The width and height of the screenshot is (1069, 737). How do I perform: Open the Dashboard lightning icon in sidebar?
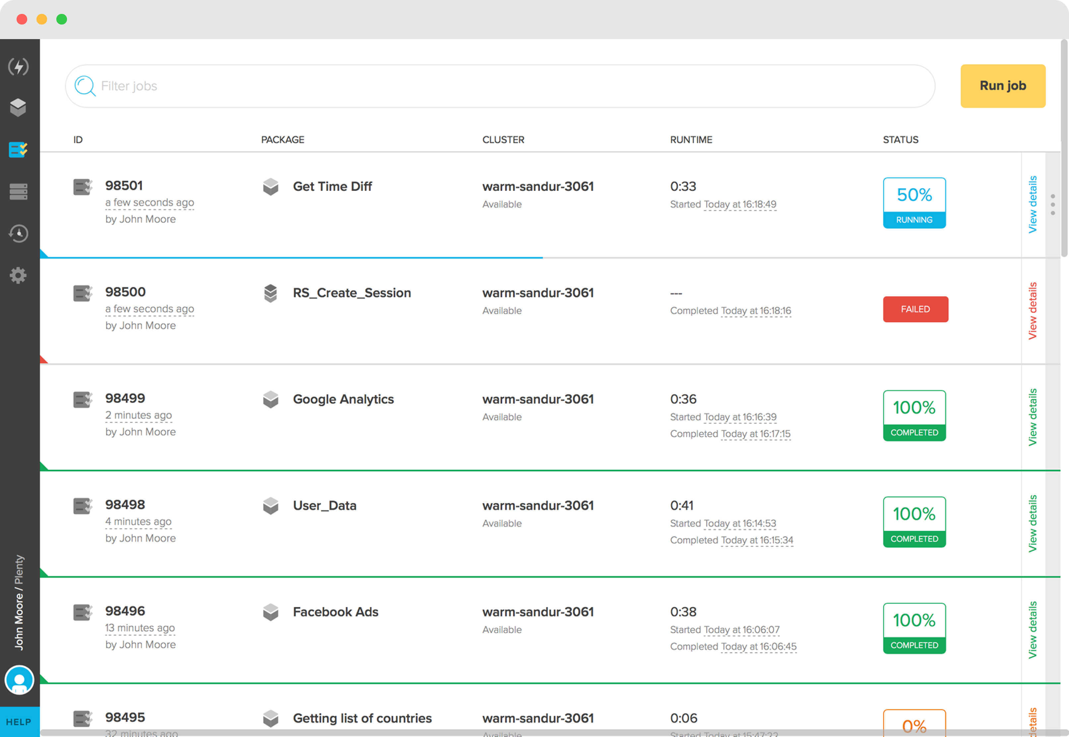19,67
